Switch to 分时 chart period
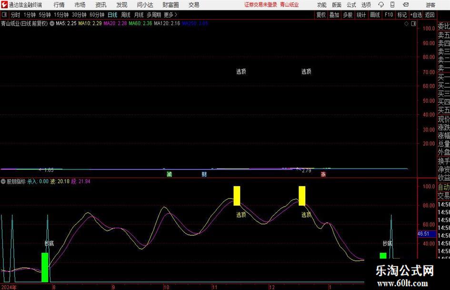This screenshot has width=450, height=290. coord(15,15)
